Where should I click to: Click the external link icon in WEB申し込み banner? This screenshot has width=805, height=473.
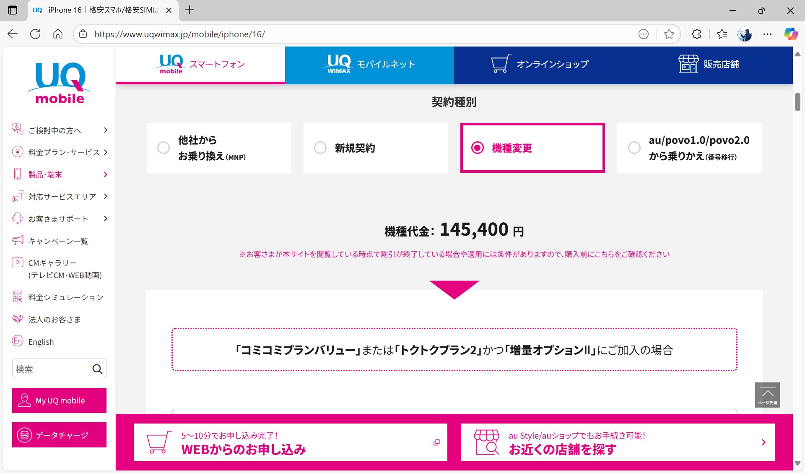(x=436, y=442)
